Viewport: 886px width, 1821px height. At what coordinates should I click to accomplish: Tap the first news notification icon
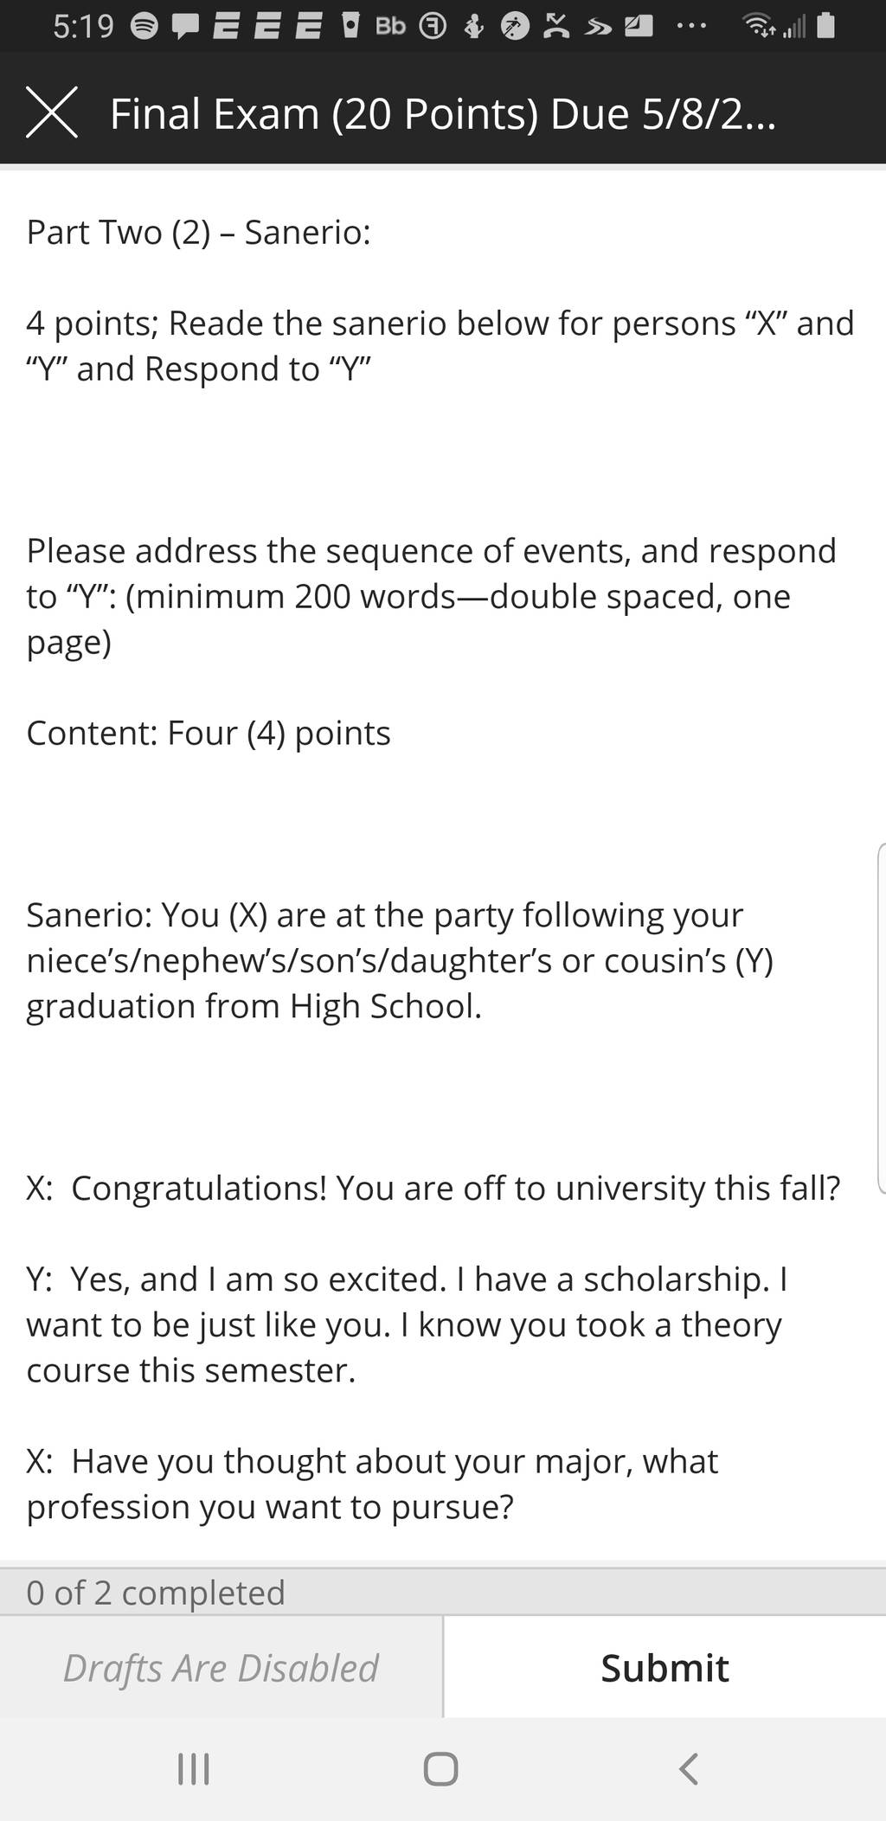[227, 28]
